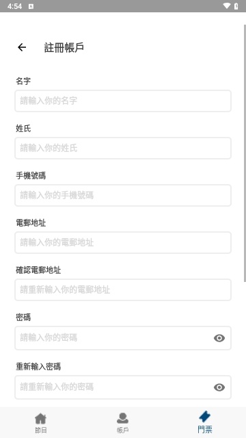Go back using the arrow icon
246x438 pixels.
(x=22, y=47)
